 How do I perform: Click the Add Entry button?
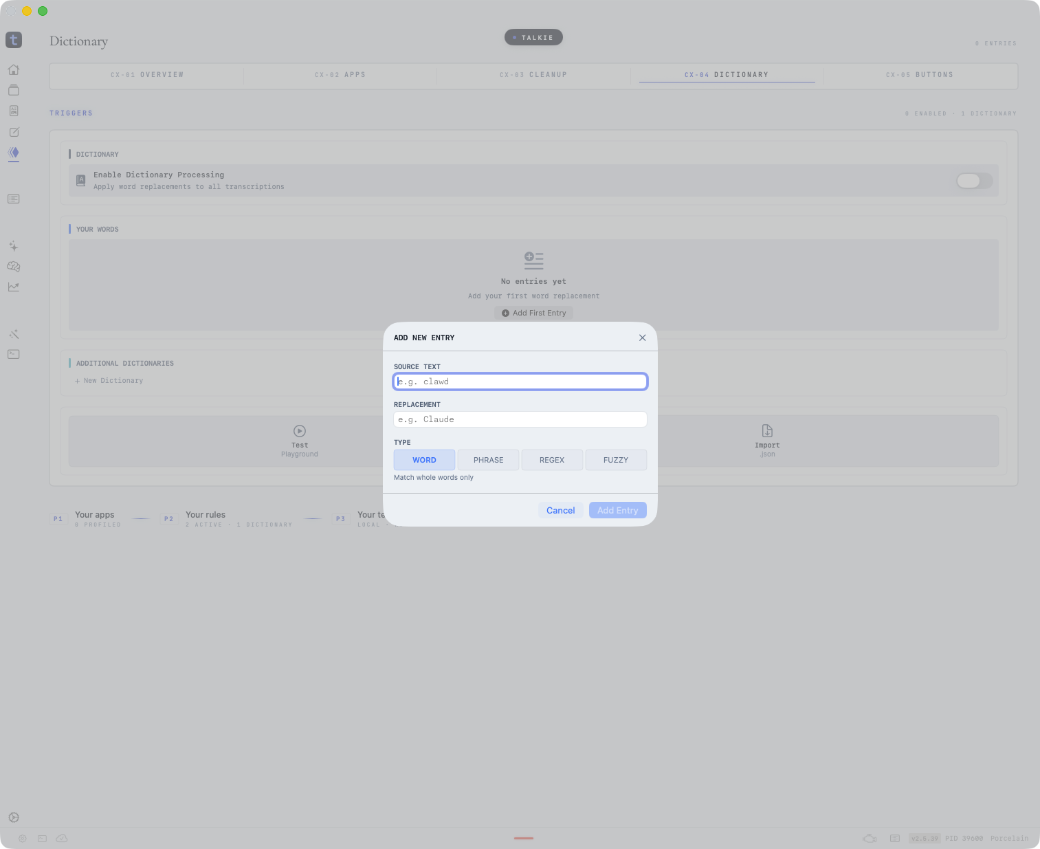coord(617,510)
